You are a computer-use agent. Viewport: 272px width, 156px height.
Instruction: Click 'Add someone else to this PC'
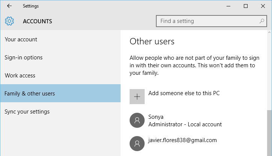(184, 93)
